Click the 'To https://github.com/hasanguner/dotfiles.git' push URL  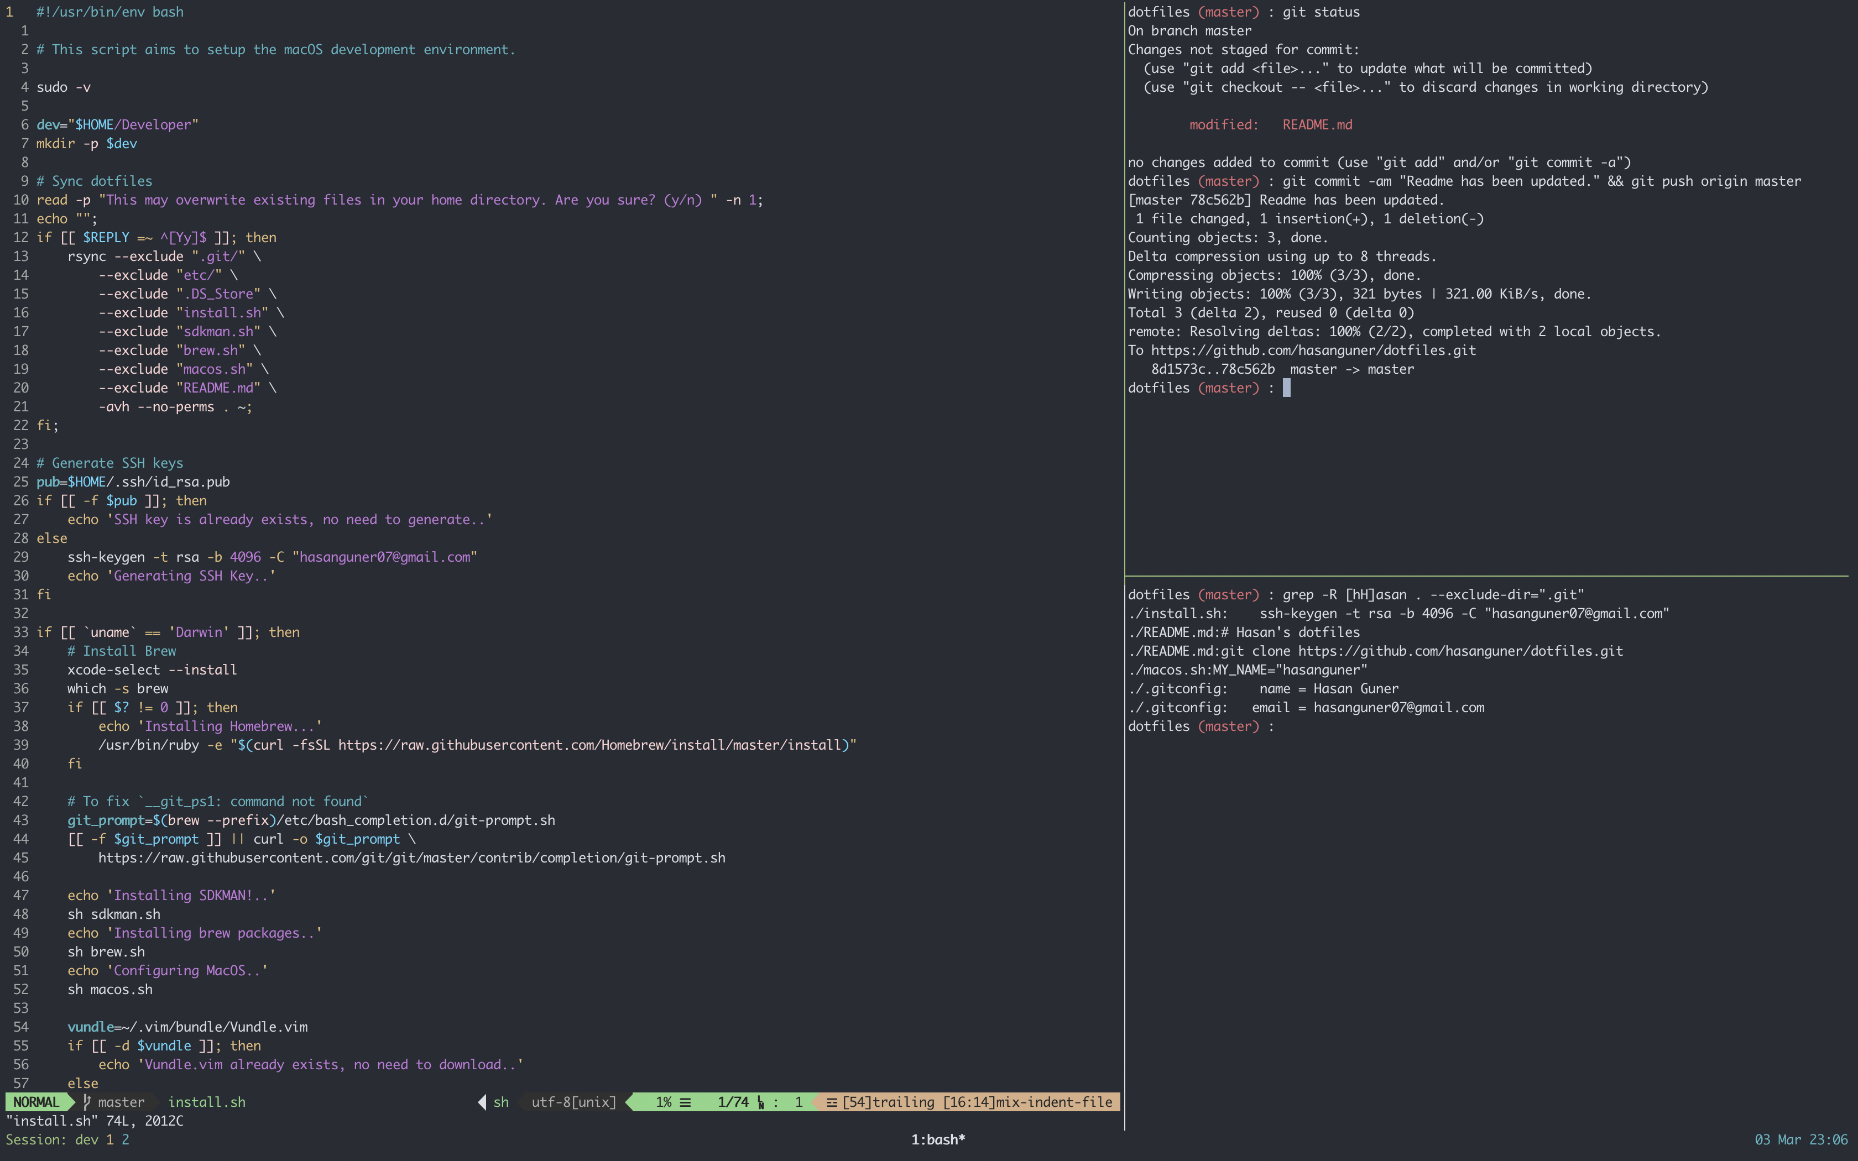pyautogui.click(x=1301, y=350)
